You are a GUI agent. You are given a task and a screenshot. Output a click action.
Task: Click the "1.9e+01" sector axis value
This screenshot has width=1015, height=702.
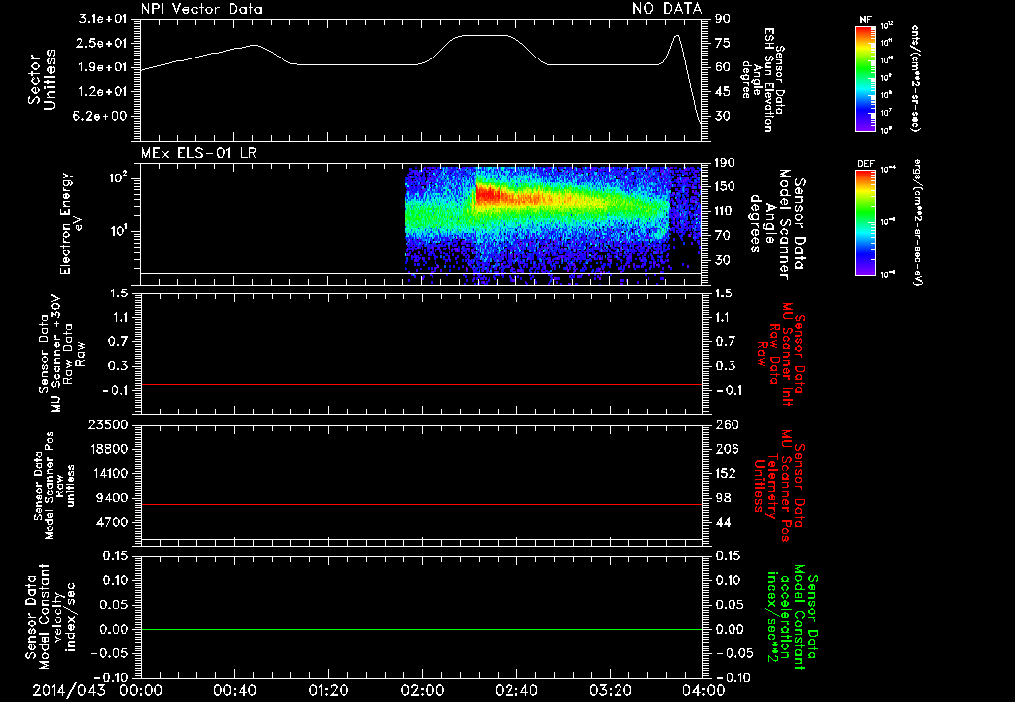click(103, 67)
